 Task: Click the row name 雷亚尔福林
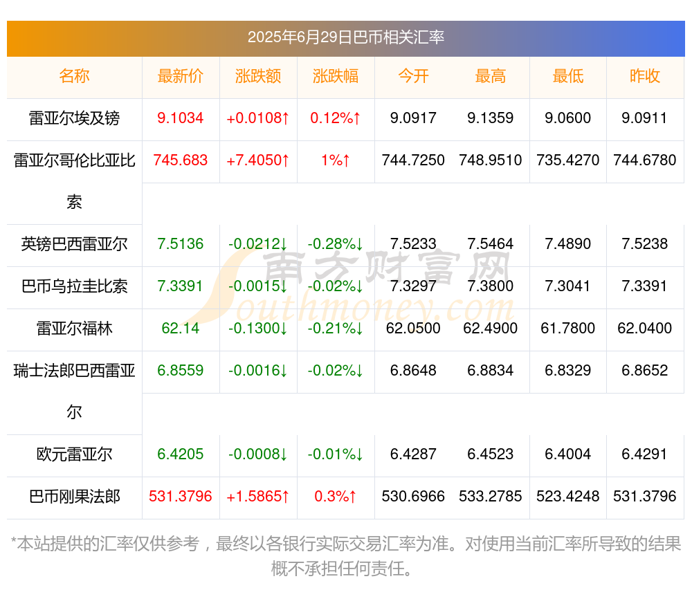pyautogui.click(x=74, y=329)
